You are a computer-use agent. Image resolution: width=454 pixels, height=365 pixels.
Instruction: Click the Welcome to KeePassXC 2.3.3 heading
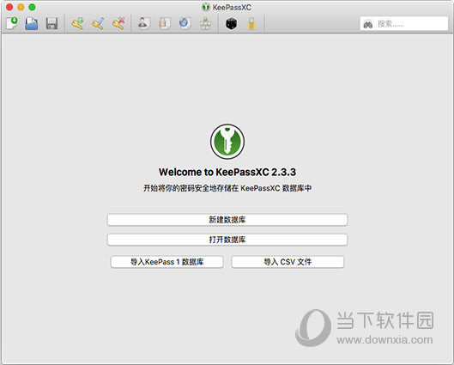tap(227, 172)
